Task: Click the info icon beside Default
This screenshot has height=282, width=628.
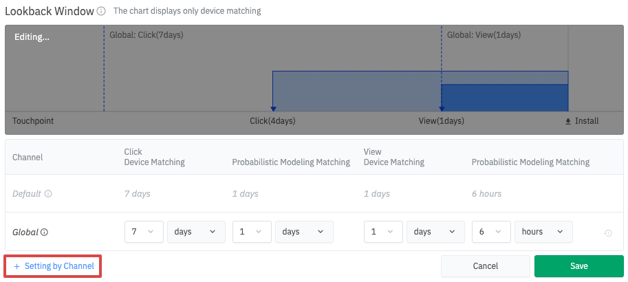Action: click(48, 194)
